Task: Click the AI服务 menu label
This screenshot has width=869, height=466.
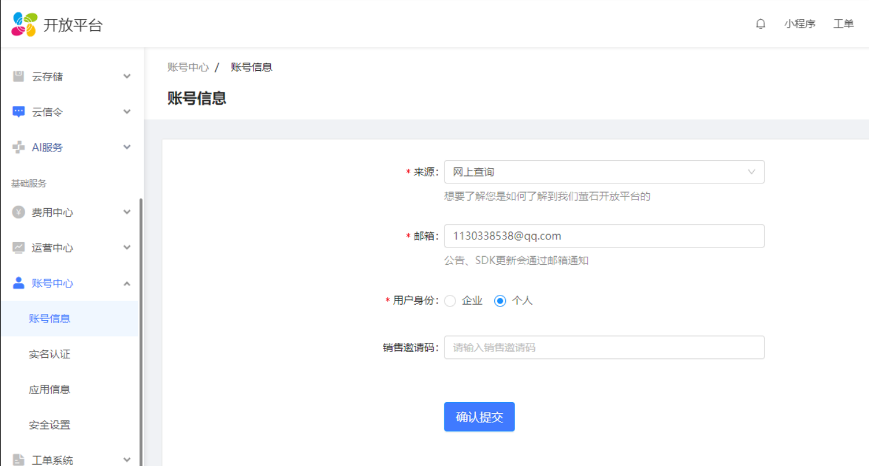Action: tap(47, 148)
